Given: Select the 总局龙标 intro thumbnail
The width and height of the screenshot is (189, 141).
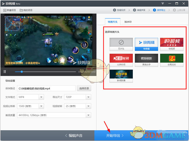Looking at the screenshot, I should pos(172,60).
